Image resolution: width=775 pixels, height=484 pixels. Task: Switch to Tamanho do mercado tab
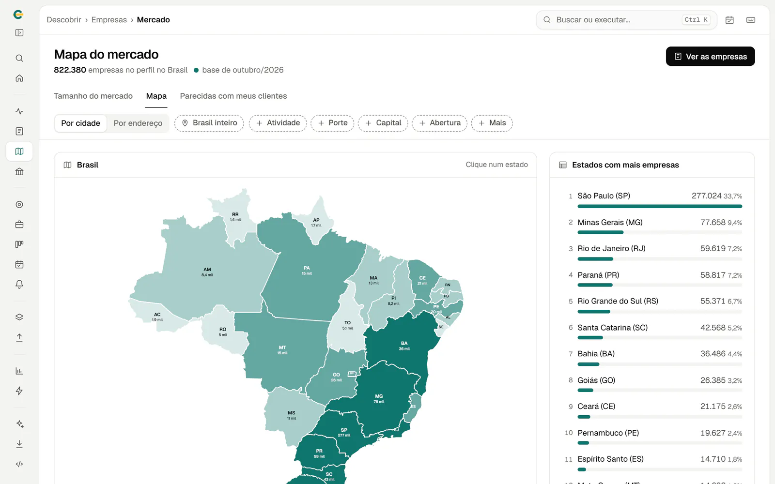pyautogui.click(x=93, y=96)
